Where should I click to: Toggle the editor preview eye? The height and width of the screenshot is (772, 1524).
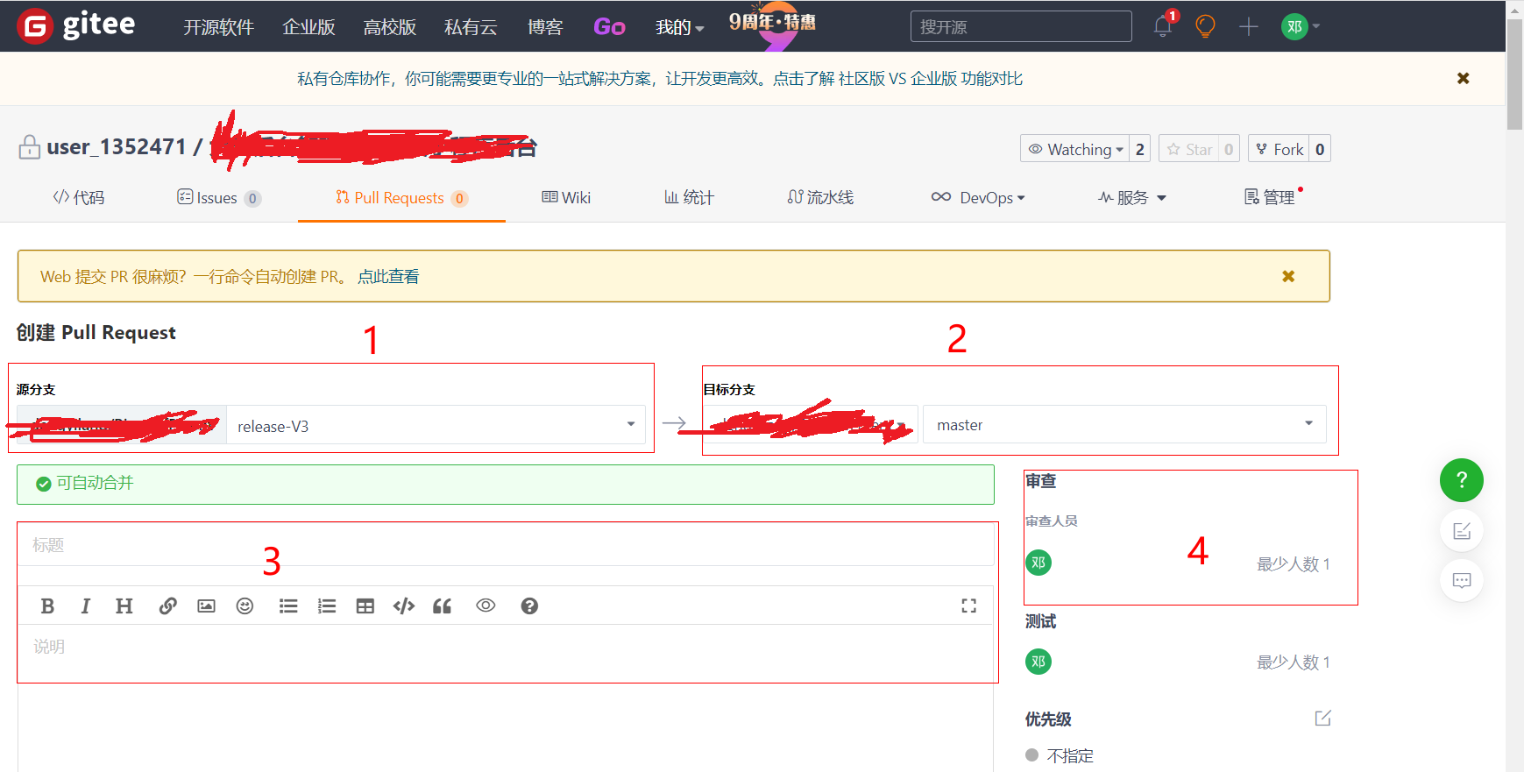(x=486, y=606)
